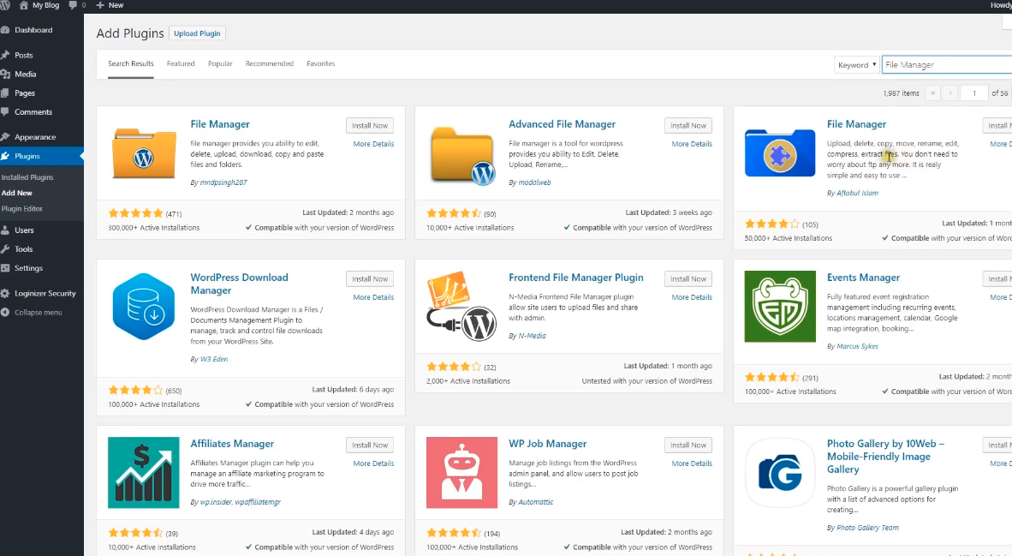Click the WP Job Manager robot icon
The width and height of the screenshot is (1012, 556).
click(x=462, y=473)
